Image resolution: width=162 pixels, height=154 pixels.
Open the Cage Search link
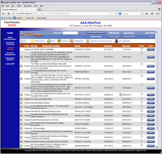coord(129,33)
